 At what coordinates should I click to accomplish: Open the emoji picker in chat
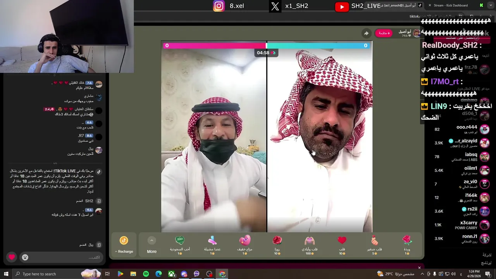(25, 257)
